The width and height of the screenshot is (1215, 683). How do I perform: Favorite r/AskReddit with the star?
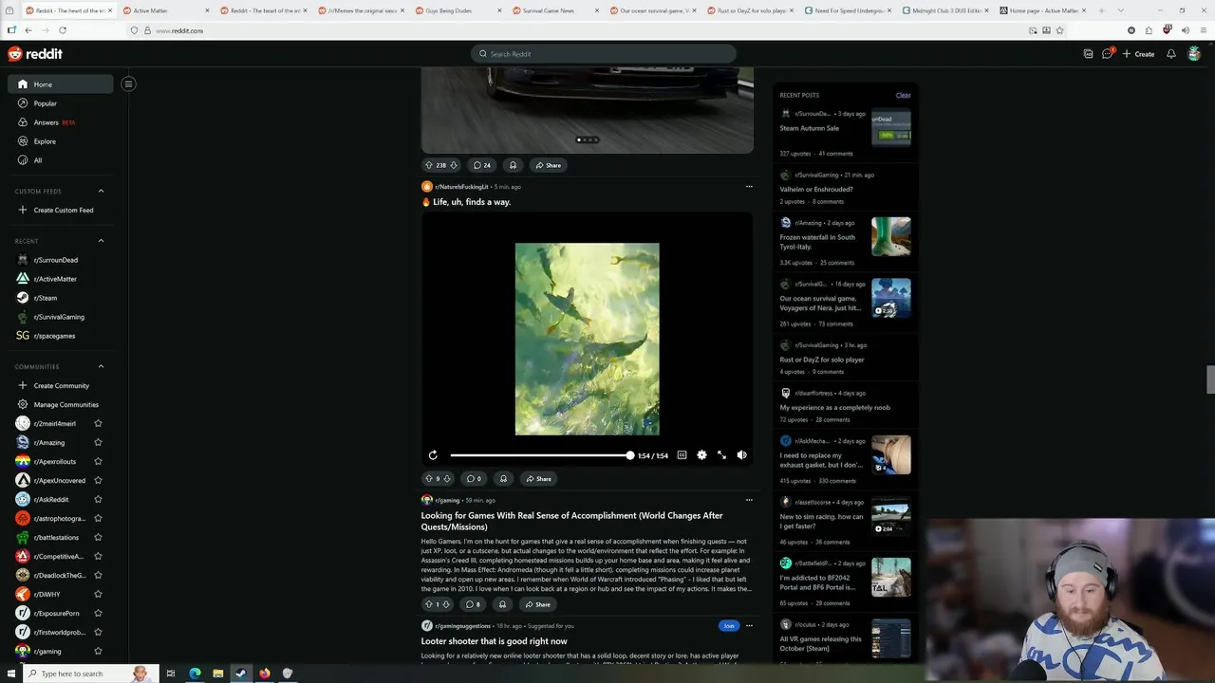pyautogui.click(x=98, y=499)
